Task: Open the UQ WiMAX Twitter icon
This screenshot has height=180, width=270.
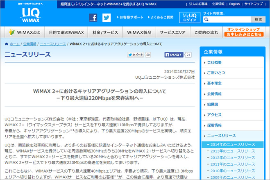Action: 107,18
